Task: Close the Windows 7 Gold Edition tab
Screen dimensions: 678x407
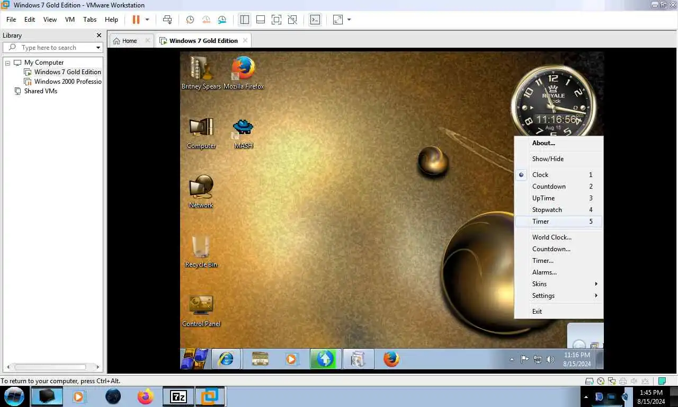Action: [x=245, y=40]
